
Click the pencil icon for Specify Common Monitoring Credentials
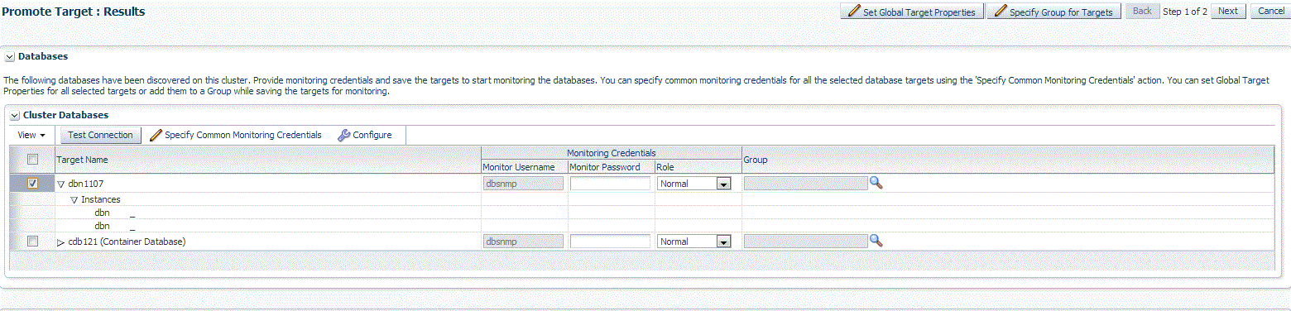[x=156, y=135]
